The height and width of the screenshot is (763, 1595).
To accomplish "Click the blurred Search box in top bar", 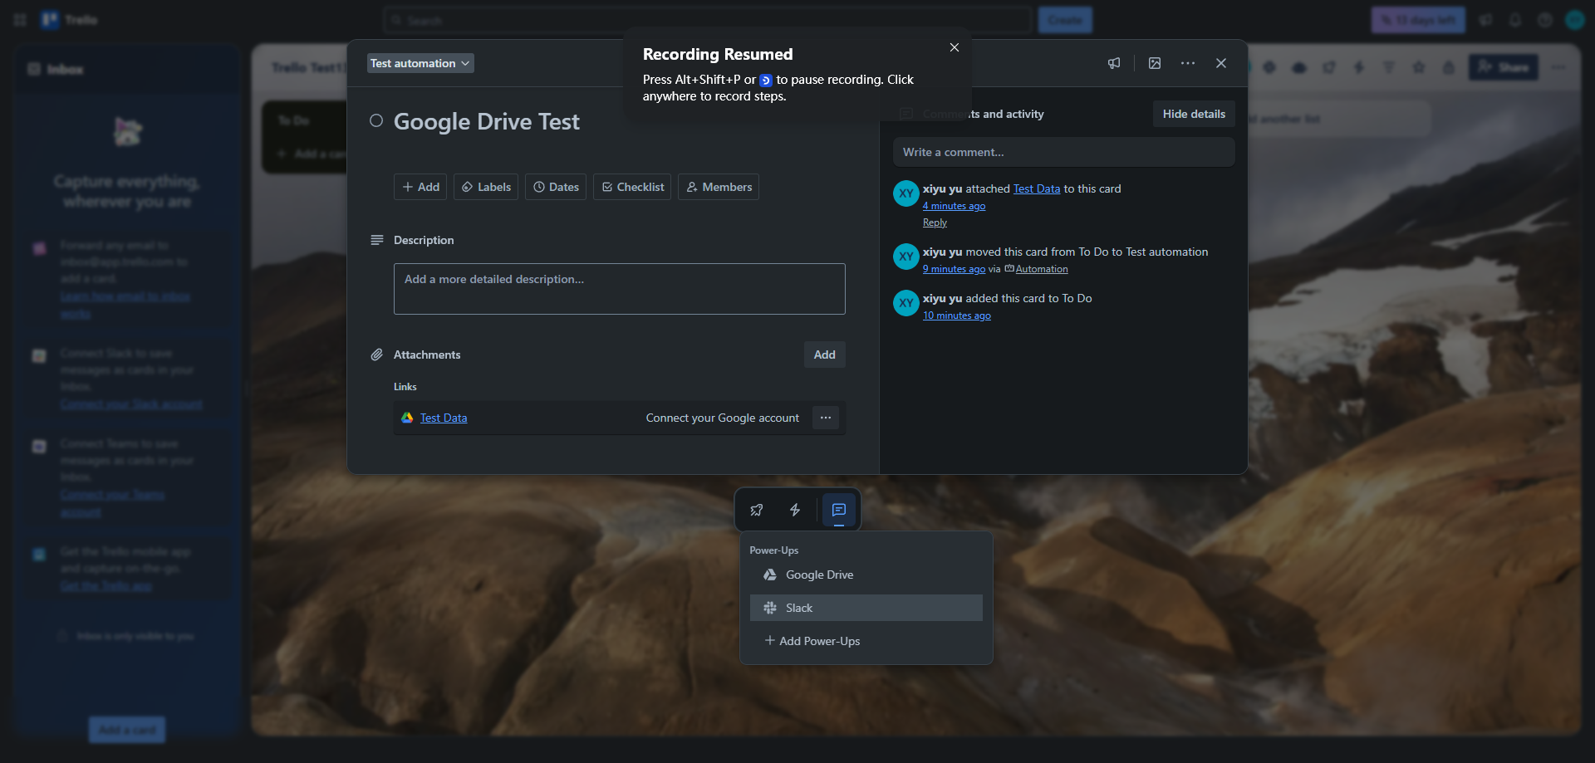I will tap(708, 20).
